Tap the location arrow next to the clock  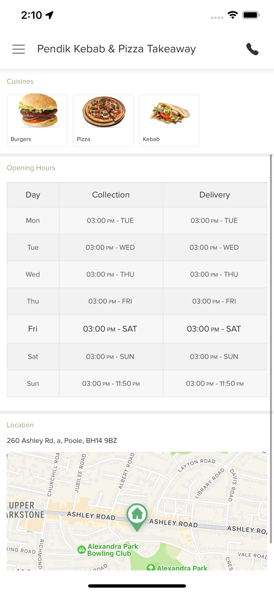49,14
